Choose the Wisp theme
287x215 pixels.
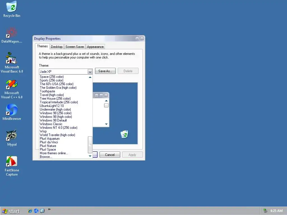pos(64,131)
